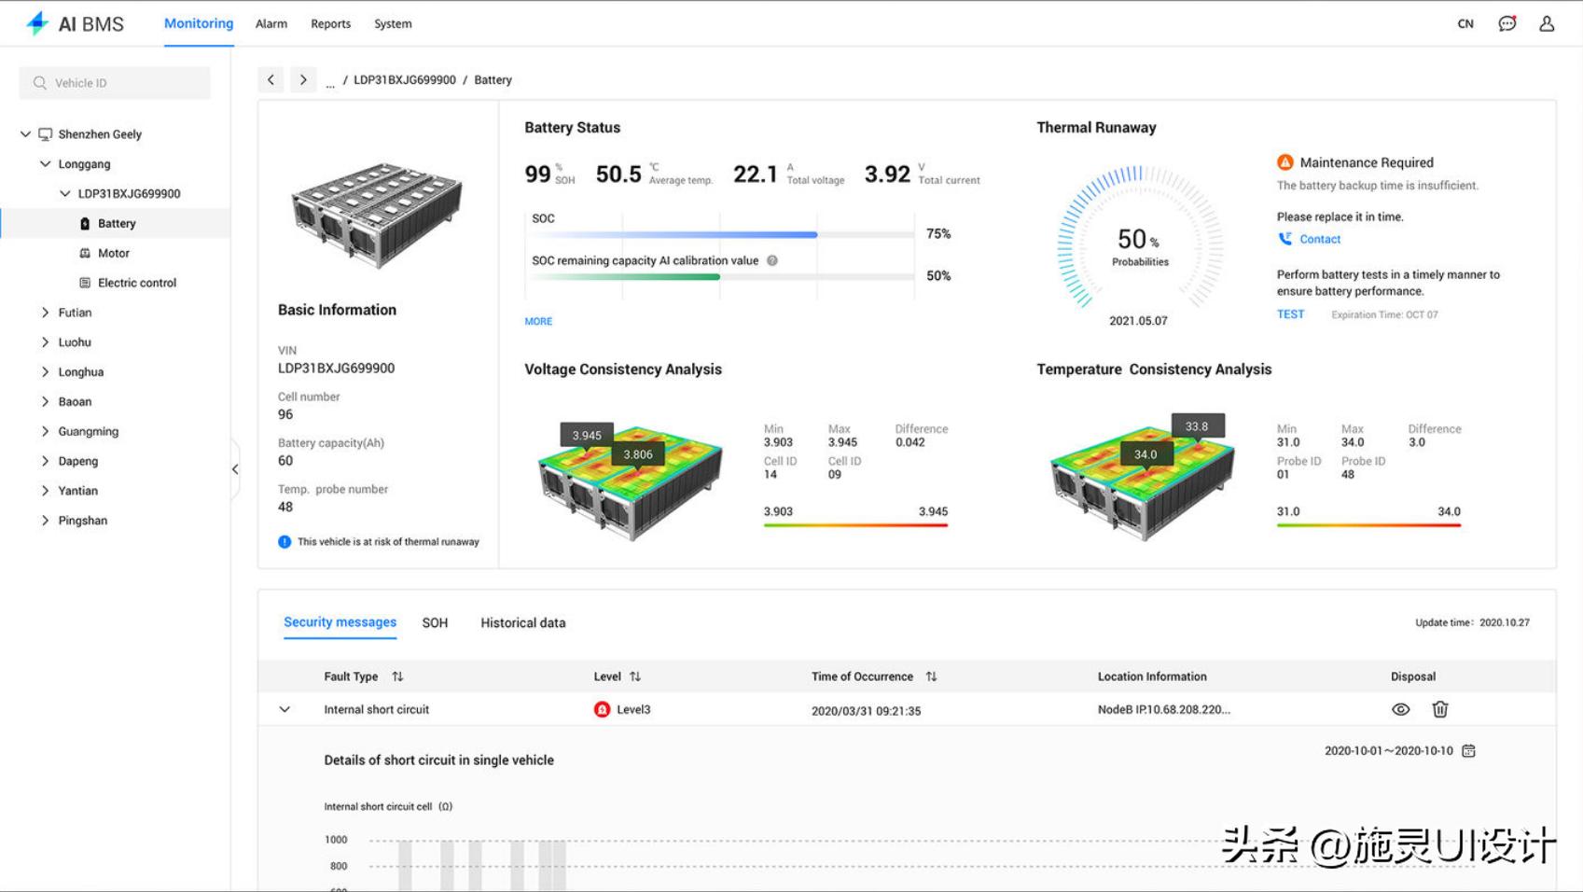Toggle the Level column sorting
The width and height of the screenshot is (1583, 892).
pyautogui.click(x=636, y=676)
